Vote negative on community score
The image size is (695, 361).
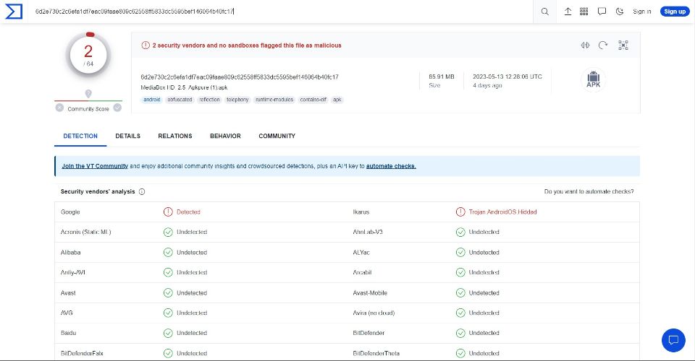coord(59,108)
